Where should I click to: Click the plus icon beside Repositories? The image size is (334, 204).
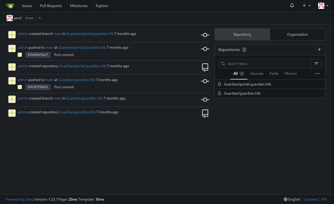(x=319, y=50)
